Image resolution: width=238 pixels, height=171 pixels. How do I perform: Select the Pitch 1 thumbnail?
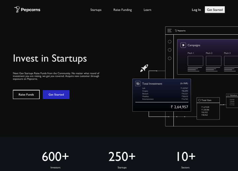click(x=195, y=61)
